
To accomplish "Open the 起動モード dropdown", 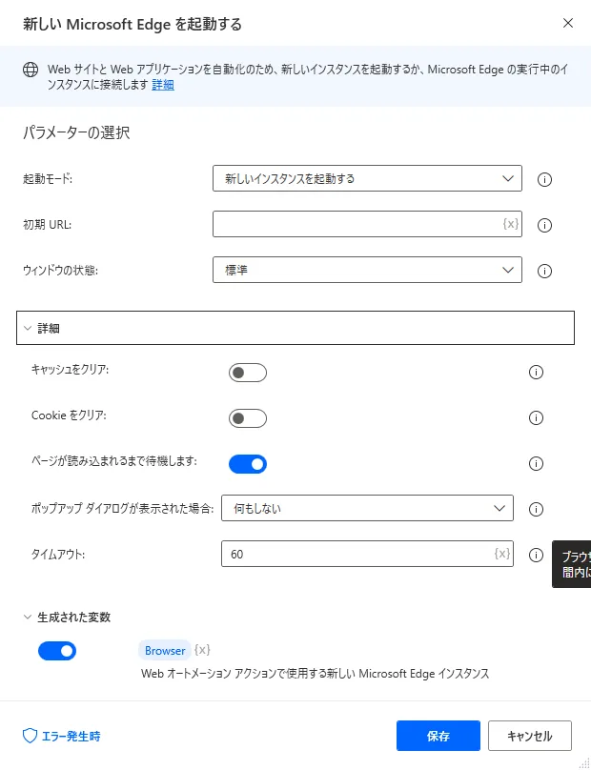I will click(367, 178).
